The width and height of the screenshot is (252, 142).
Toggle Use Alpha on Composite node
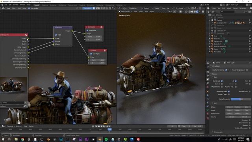click(87, 30)
